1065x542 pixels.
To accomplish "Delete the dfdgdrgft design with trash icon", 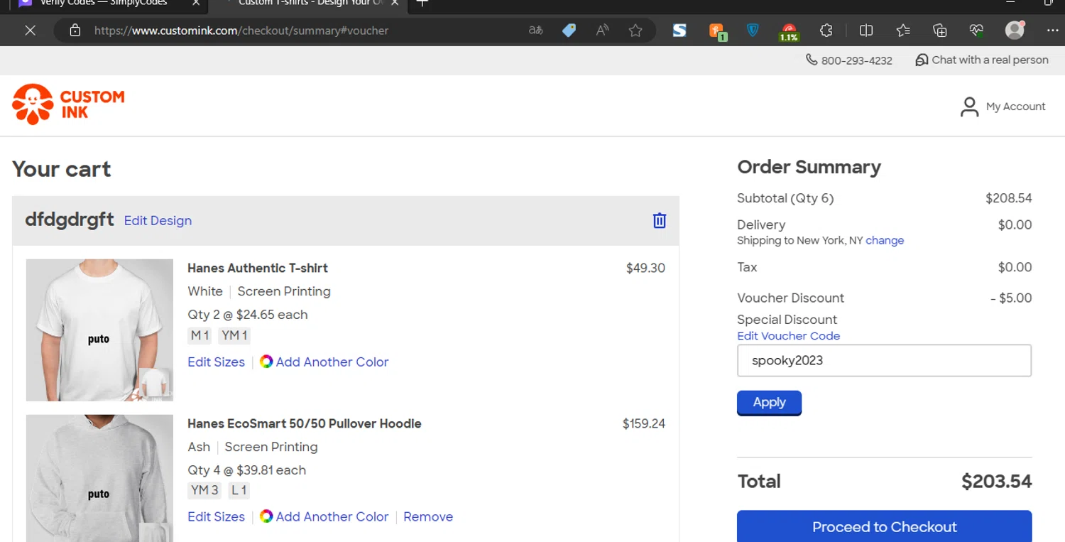I will tap(659, 220).
